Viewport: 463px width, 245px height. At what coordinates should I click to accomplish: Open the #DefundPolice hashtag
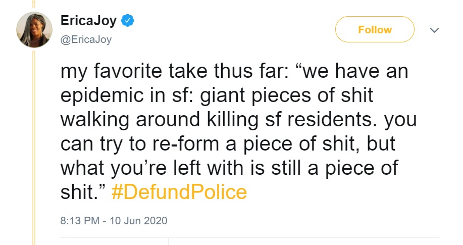coord(179,192)
